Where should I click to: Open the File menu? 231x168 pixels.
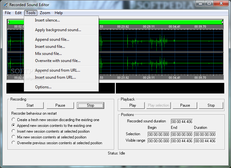coord(8,13)
